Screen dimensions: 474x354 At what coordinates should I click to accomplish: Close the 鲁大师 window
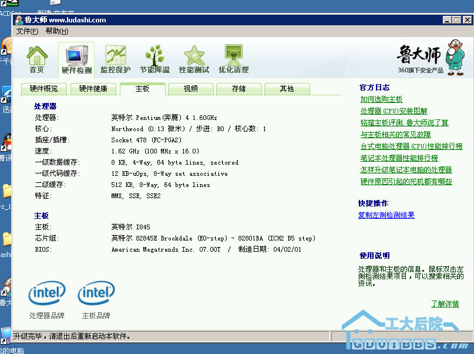(x=468, y=20)
